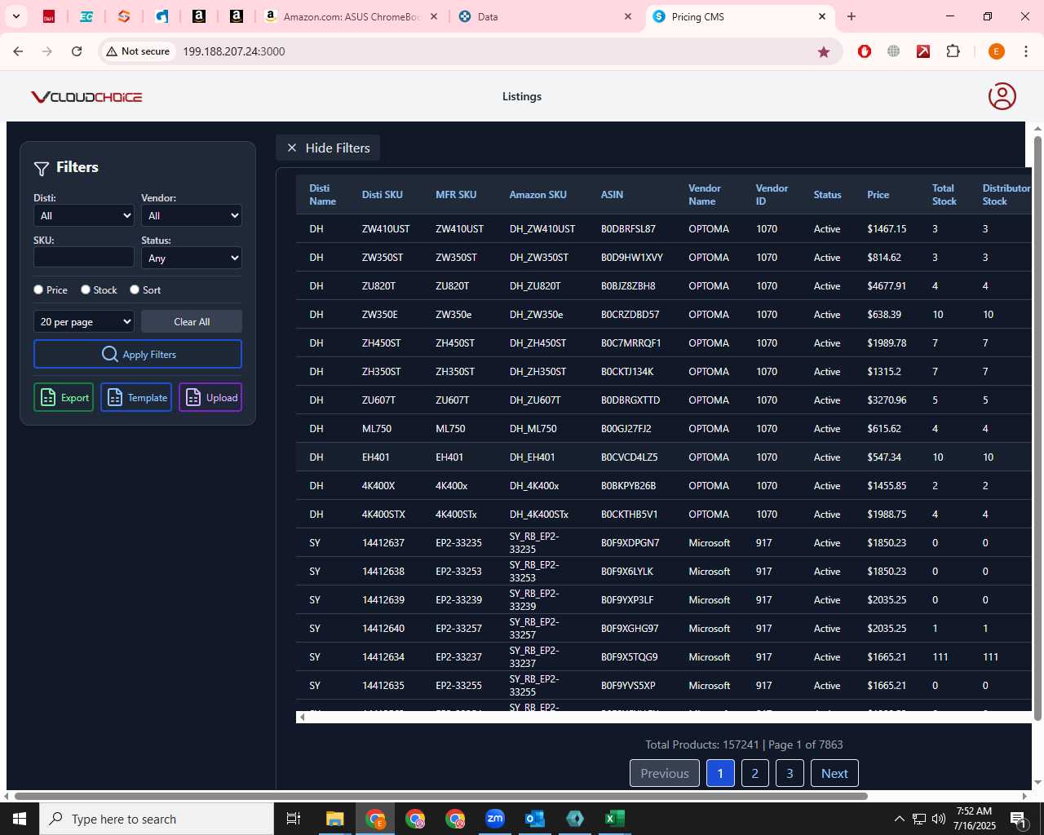This screenshot has height=835, width=1044.
Task: Click price $4677.91 cell
Action: 887,286
